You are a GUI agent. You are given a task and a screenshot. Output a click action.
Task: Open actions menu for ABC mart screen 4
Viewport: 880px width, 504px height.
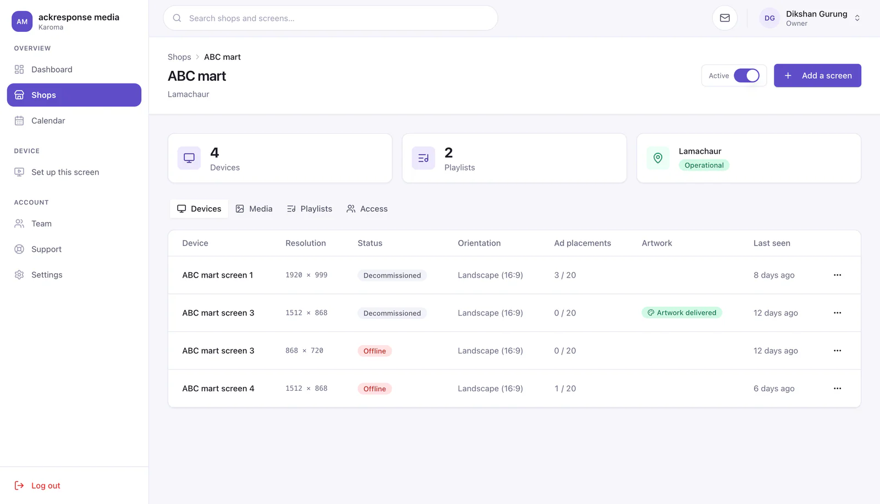pyautogui.click(x=837, y=389)
